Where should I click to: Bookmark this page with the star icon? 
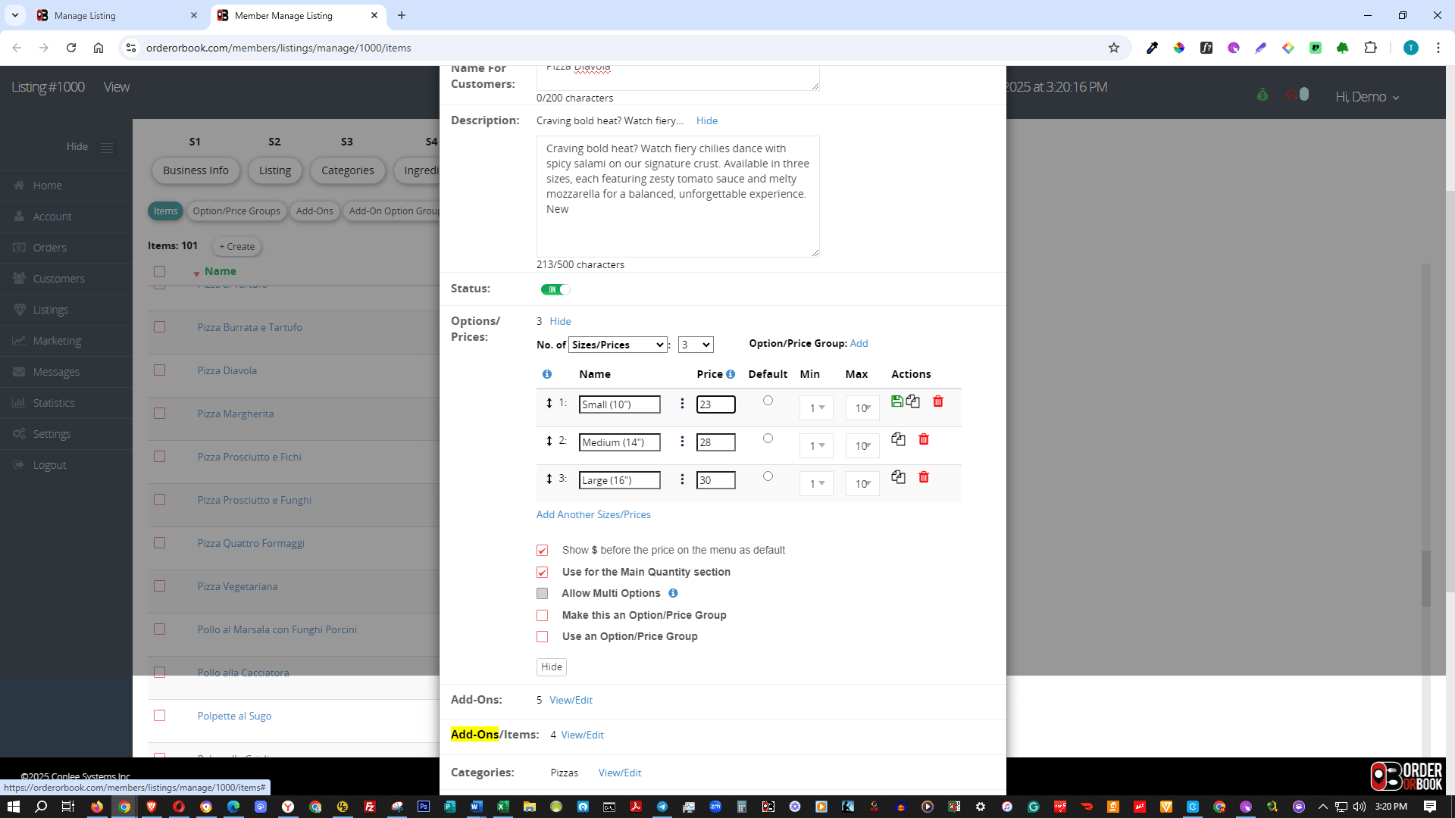pos(1113,48)
